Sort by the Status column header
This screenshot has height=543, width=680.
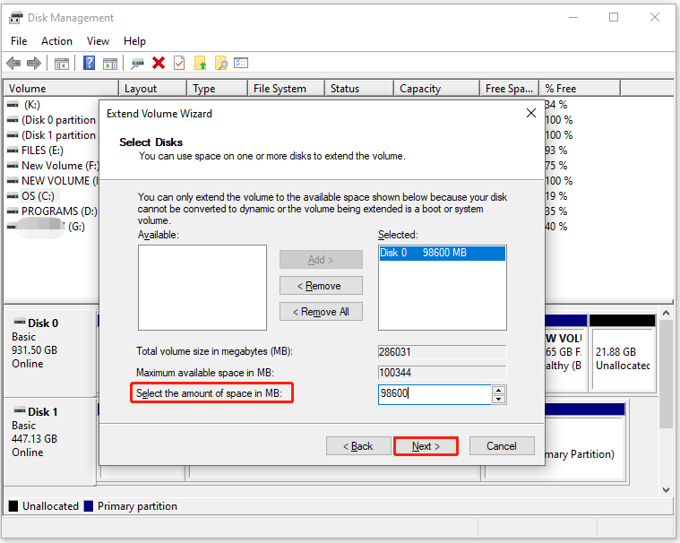pos(359,89)
